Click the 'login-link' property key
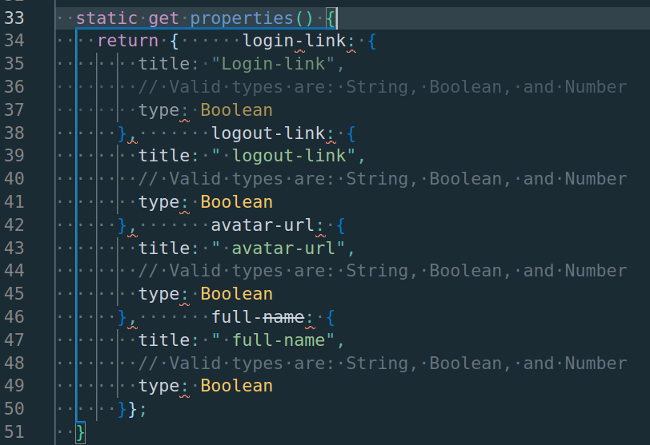 (294, 41)
